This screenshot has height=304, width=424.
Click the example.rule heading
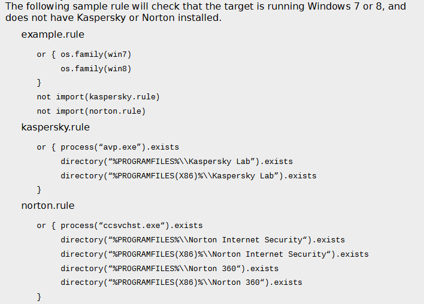[x=53, y=35]
